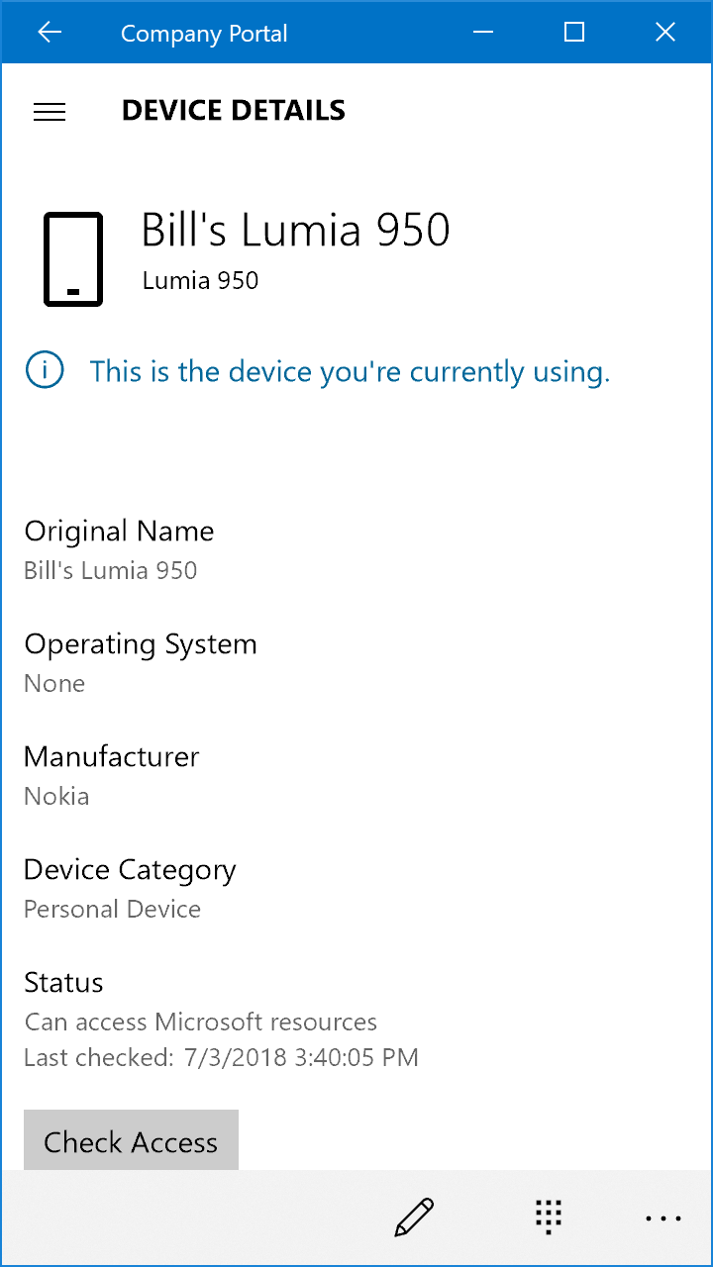
Task: Maximize the Company Portal window
Action: tap(574, 33)
